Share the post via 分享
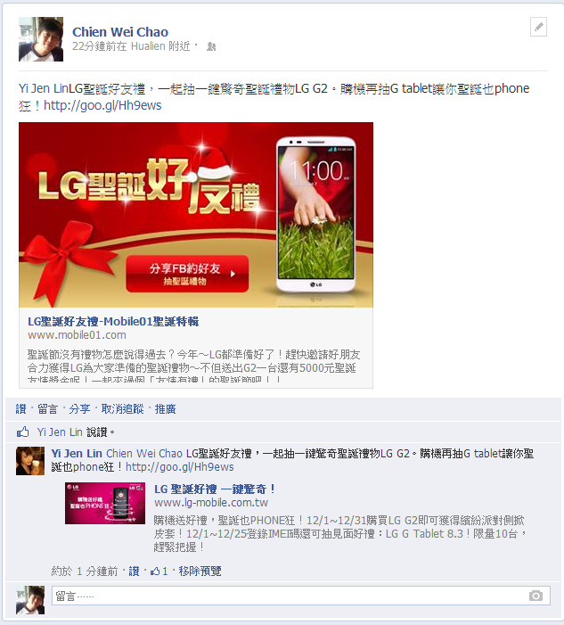This screenshot has width=564, height=625. 79,409
